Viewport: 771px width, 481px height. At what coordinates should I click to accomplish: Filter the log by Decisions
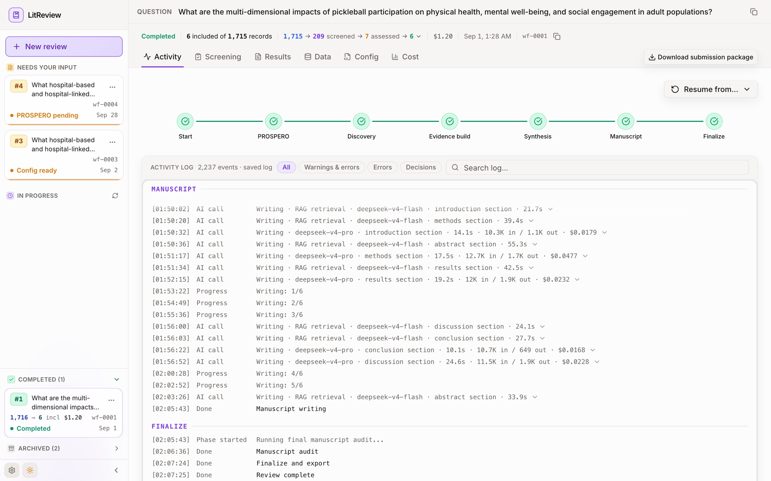[420, 167]
